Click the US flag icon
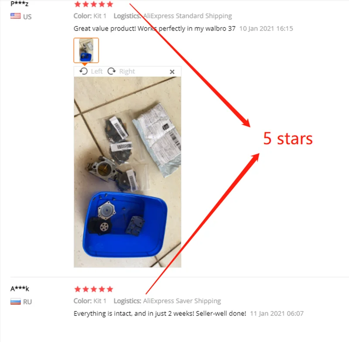This screenshot has width=349, height=342. tap(16, 16)
